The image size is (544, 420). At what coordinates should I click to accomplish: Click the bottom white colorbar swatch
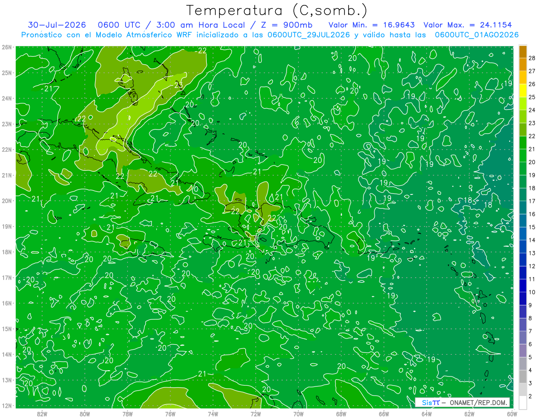[x=523, y=402]
